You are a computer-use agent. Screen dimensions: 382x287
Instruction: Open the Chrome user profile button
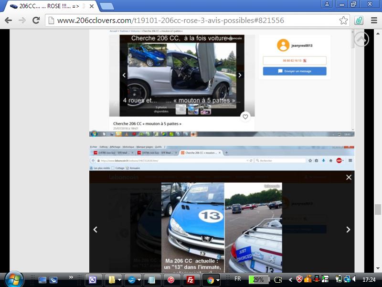pos(327,4)
